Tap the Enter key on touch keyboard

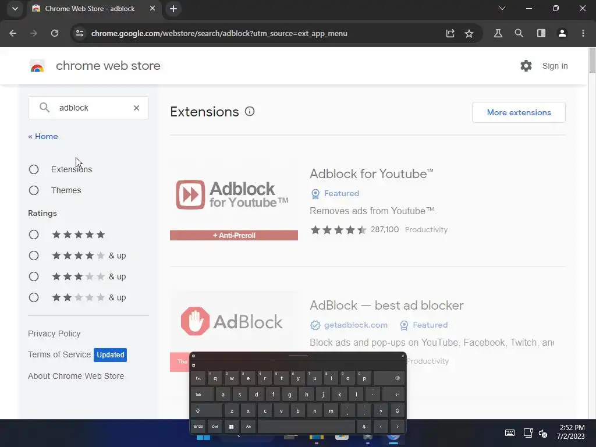(393, 395)
